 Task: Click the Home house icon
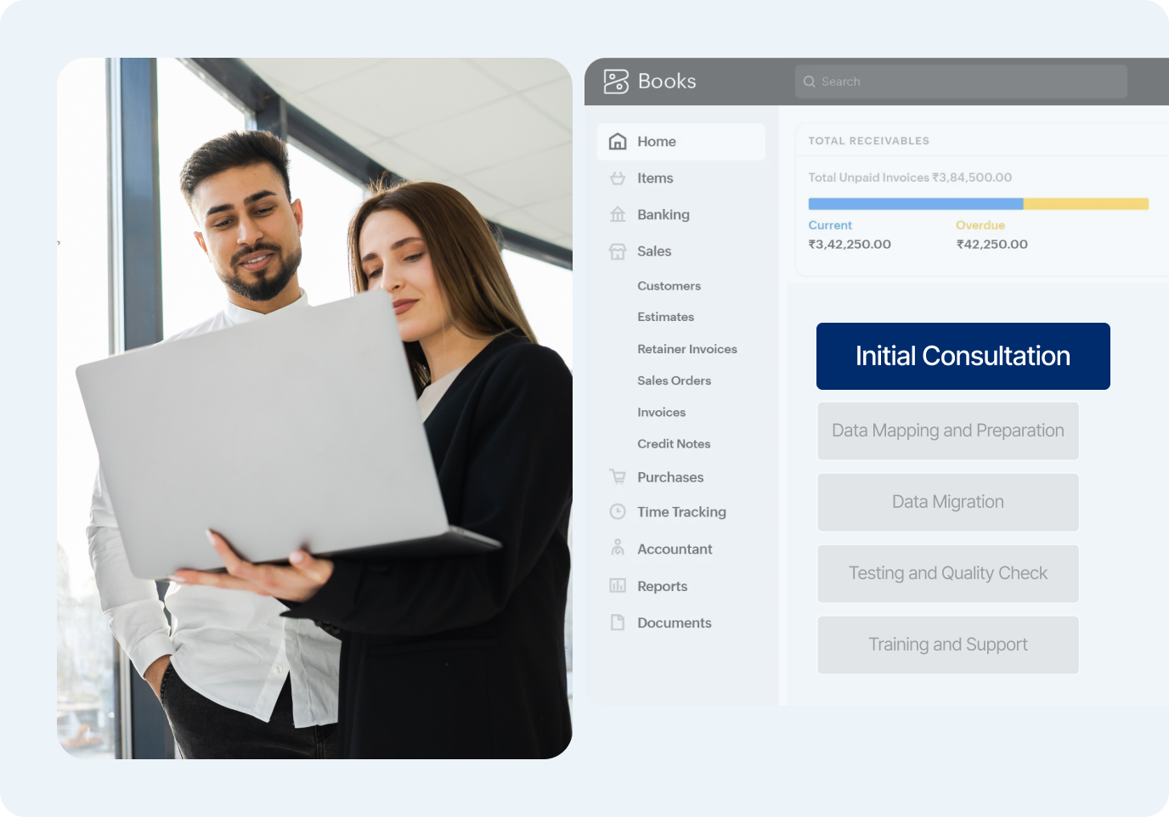[618, 142]
